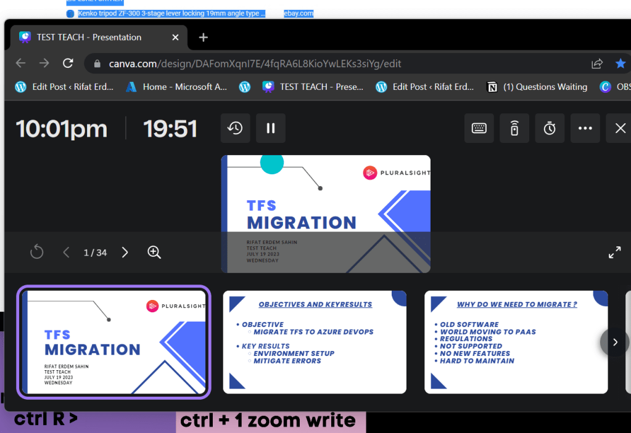This screenshot has width=631, height=433.
Task: Go to previous slide arrow beside 1 / 34
Action: click(x=67, y=253)
